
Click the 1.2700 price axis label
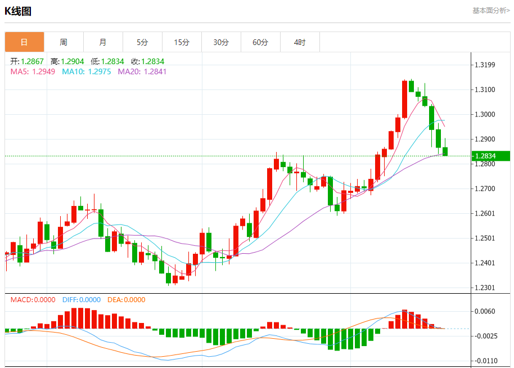485,189
